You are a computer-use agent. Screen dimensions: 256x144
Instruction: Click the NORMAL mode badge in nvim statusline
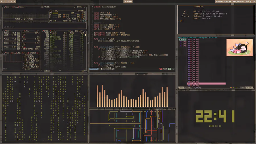tap(94, 69)
